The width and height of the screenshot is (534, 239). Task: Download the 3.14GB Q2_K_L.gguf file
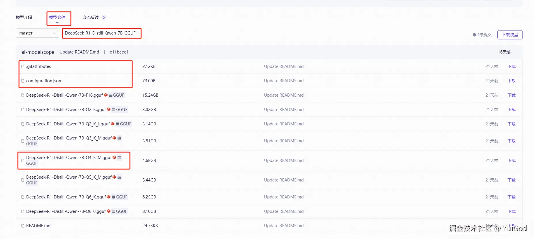512,124
